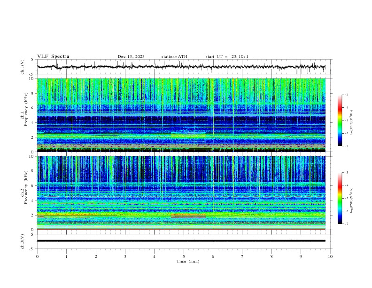This screenshot has height=288, width=372.
Task: Click the "-3" tick on ch.1 colorbar
Action: click(x=346, y=95)
